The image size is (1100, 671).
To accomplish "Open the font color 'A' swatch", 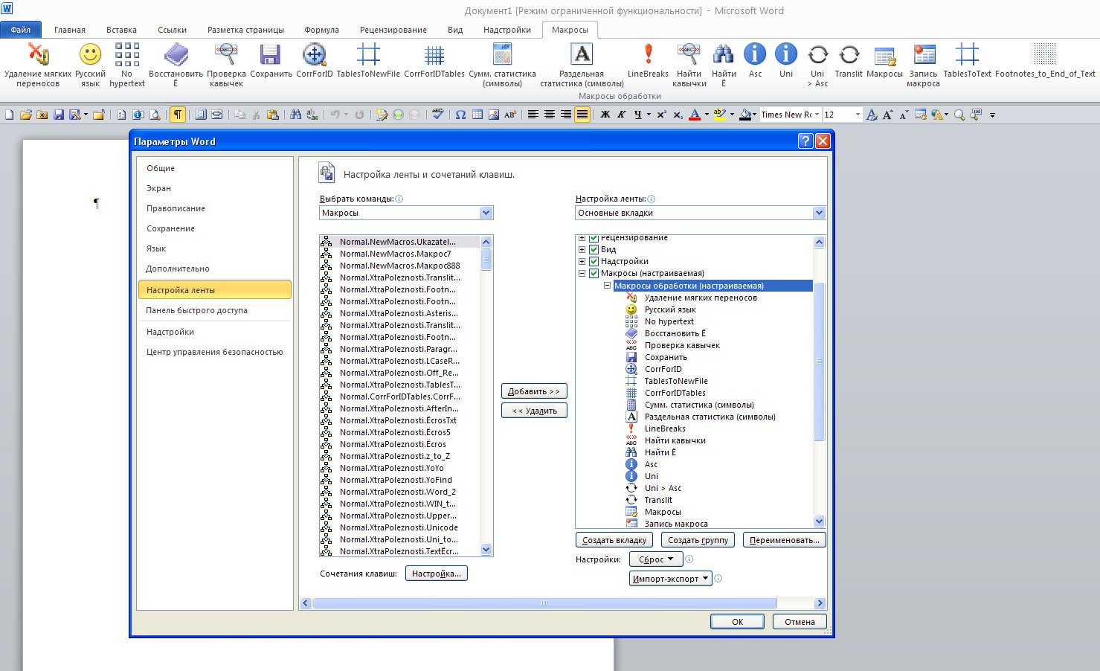I will (x=695, y=115).
